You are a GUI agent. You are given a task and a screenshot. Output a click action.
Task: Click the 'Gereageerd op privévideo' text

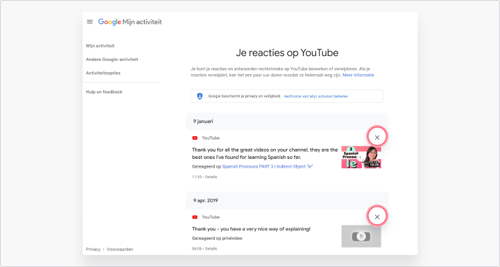click(x=217, y=238)
